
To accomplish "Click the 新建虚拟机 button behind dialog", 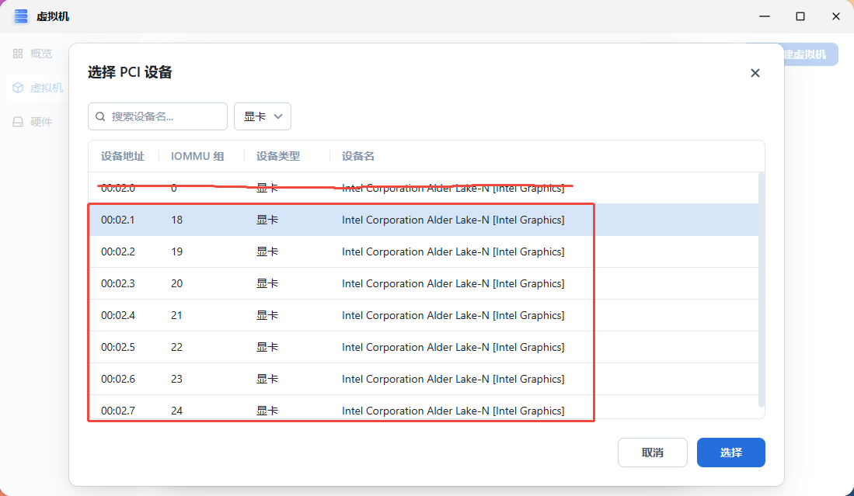I will 810,54.
